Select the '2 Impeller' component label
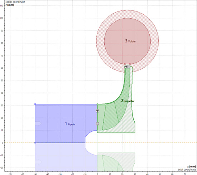The height and width of the screenshot is (175, 197). [128, 101]
